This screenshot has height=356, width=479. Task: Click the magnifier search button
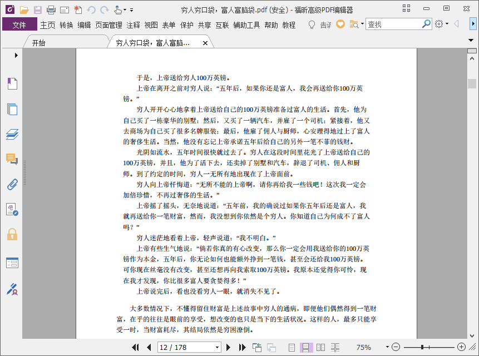point(426,24)
